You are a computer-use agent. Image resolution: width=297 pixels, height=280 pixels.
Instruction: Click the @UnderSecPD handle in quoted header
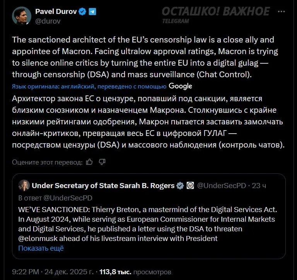[222, 186]
